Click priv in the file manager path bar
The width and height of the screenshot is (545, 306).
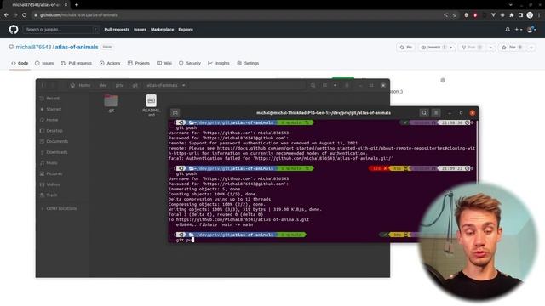tap(119, 85)
